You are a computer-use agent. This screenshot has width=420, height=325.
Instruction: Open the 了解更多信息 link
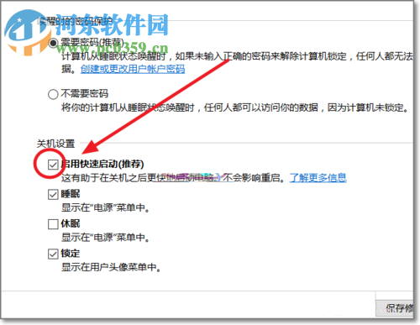(318, 177)
